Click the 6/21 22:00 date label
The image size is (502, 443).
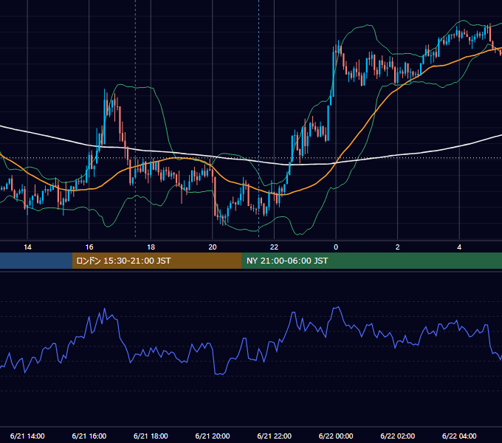[275, 436]
